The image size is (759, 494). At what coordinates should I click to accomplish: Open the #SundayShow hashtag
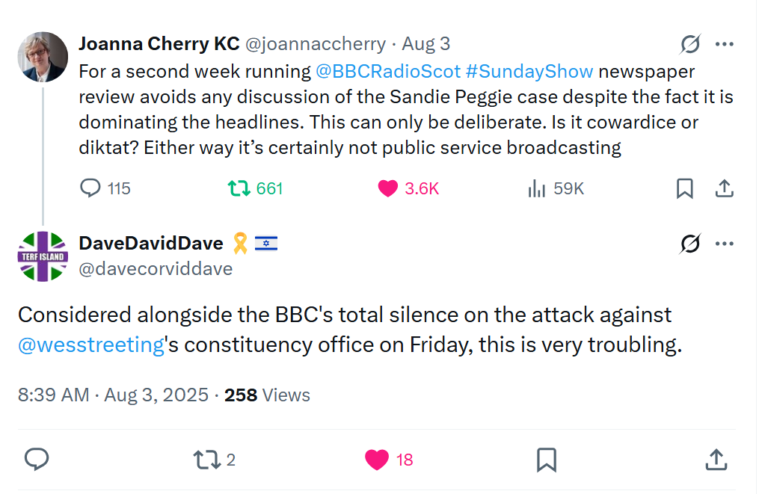tap(529, 72)
